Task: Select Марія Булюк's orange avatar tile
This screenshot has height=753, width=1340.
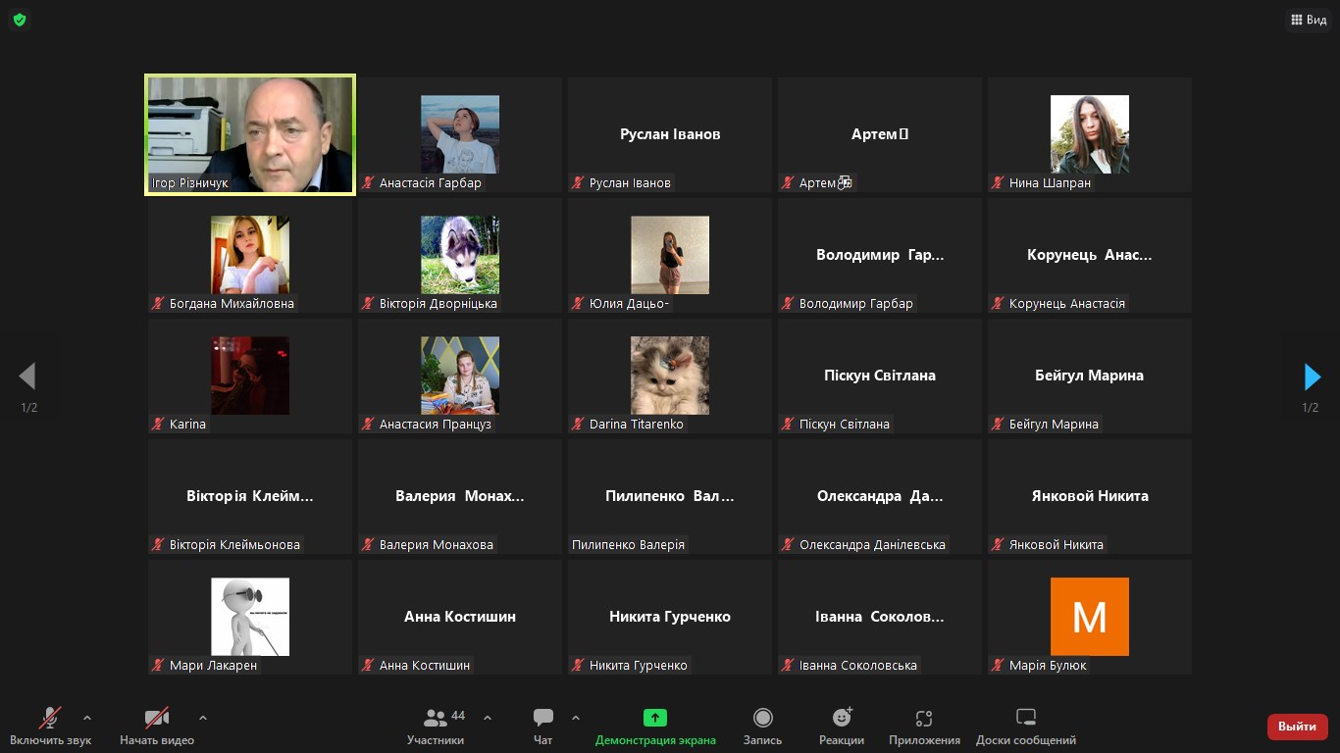Action: [1089, 617]
